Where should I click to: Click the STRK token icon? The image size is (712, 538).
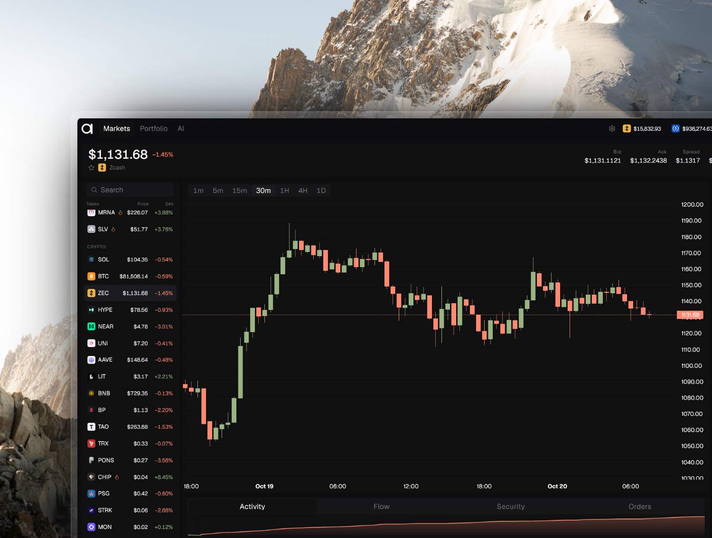click(91, 510)
